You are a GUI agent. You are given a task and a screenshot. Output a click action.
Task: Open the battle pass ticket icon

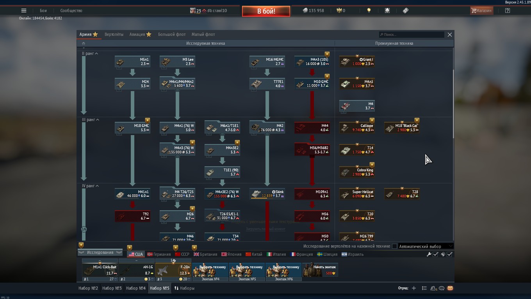coord(406,11)
